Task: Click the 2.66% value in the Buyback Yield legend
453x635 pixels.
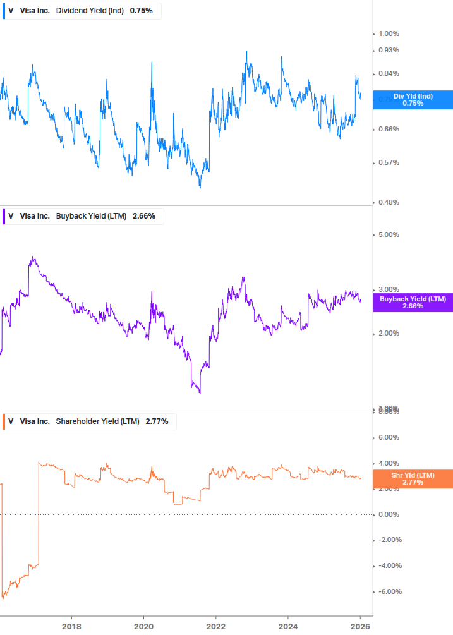Action: 144,216
